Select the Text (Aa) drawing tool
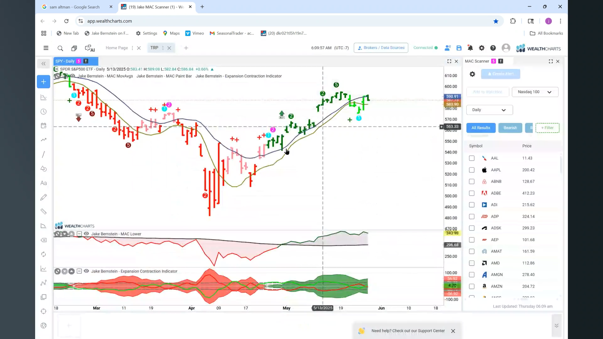Image resolution: width=603 pixels, height=339 pixels. pos(44,183)
